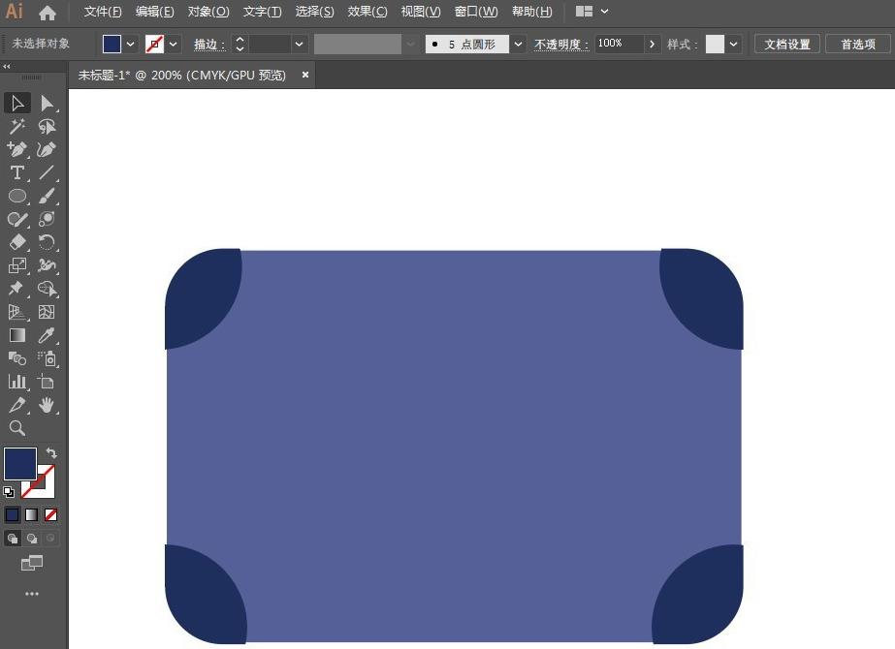
Task: Adjust stroke weight stepper arrows
Action: click(240, 44)
